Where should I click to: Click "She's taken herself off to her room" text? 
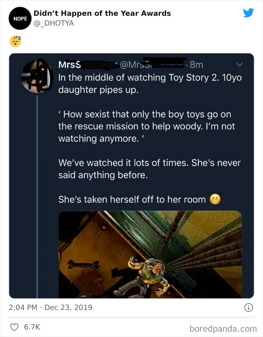tap(132, 199)
